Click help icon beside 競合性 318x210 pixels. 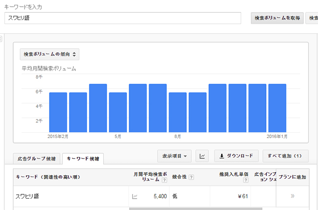point(191,177)
